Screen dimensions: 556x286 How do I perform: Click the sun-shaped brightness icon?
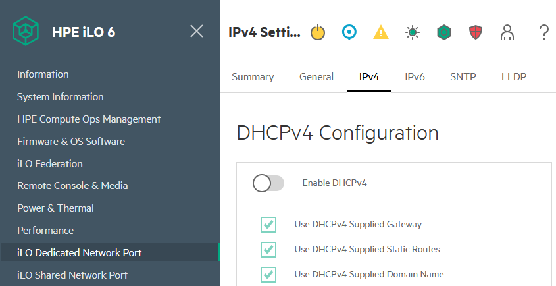[x=413, y=32]
